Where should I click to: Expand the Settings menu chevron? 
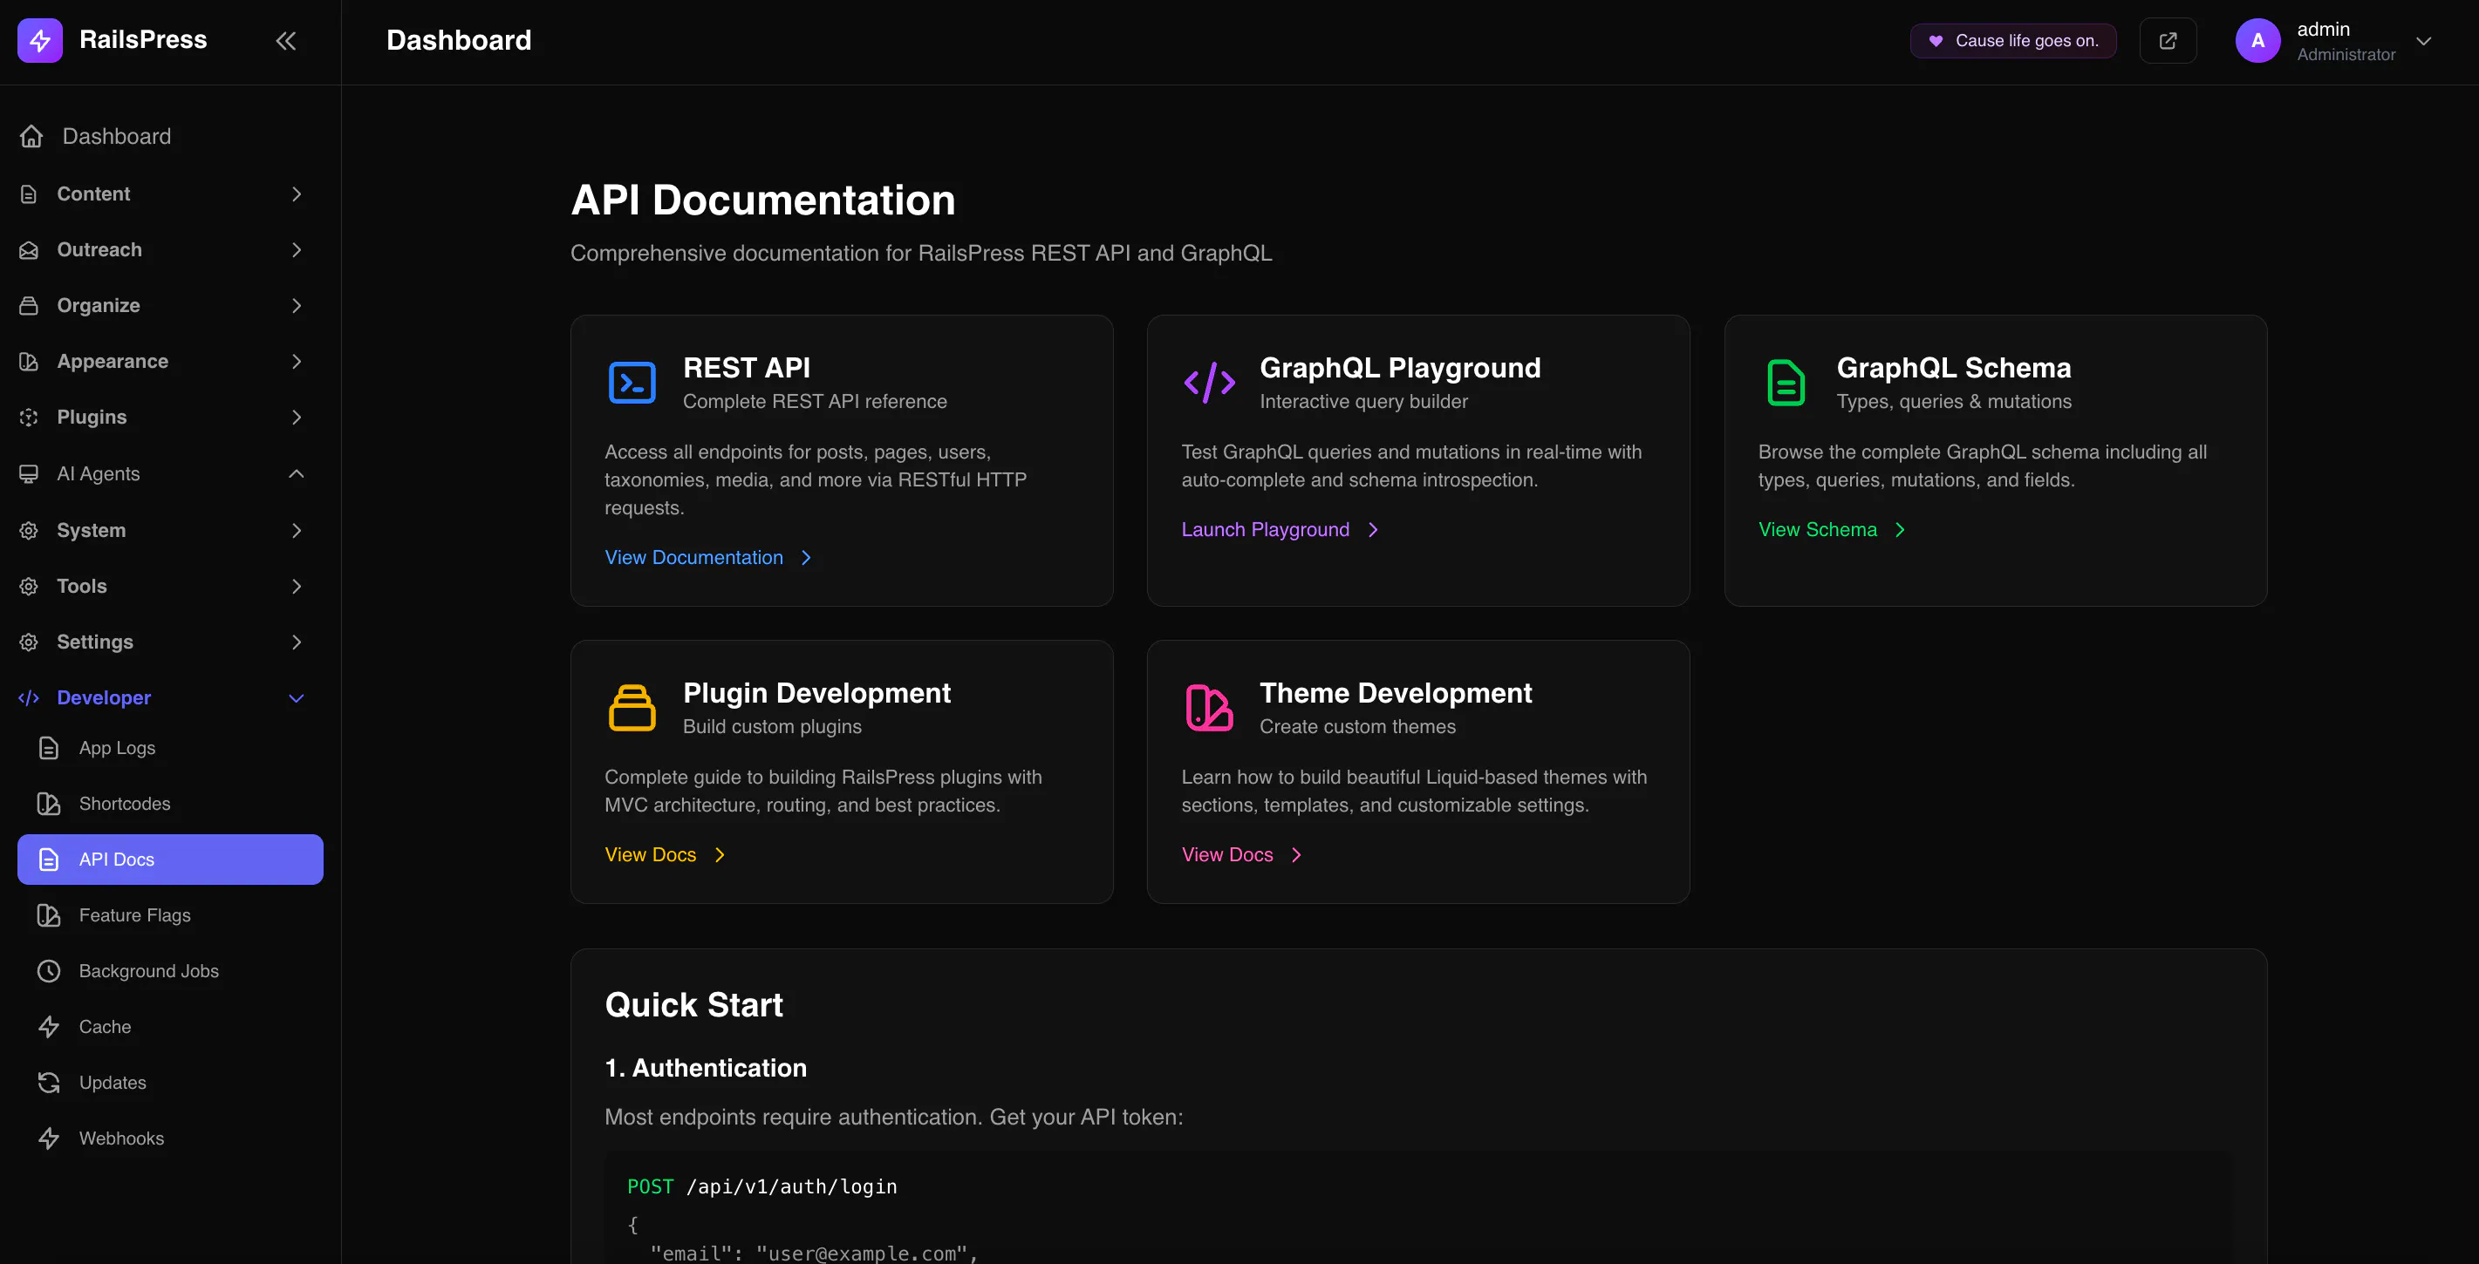click(x=297, y=642)
